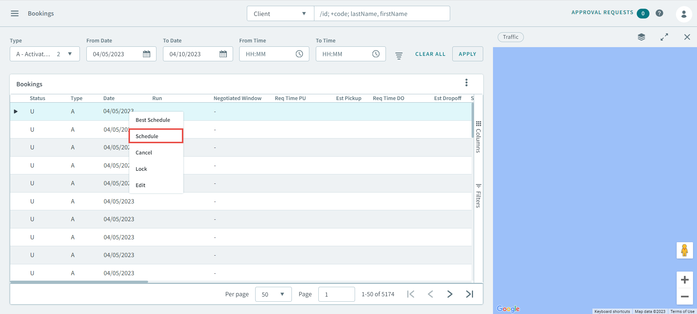Image resolution: width=697 pixels, height=314 pixels.
Task: Click the From Date input field
Action: pos(121,54)
